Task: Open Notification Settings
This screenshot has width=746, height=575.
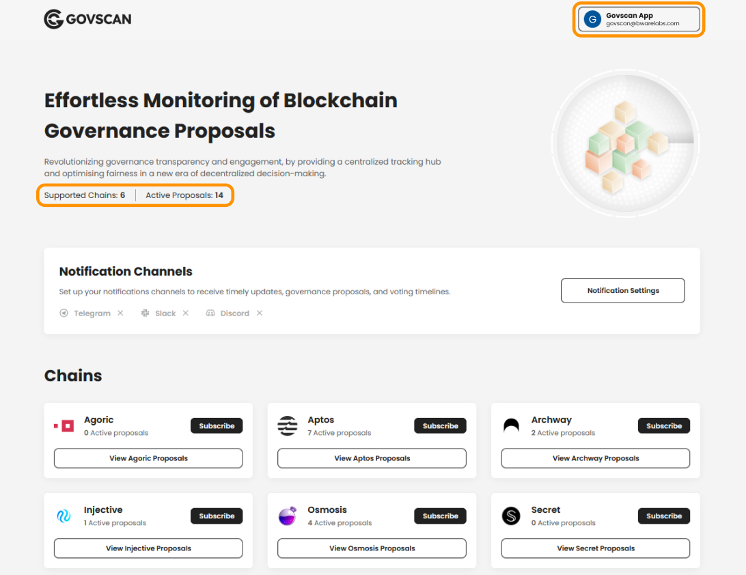Action: coord(622,290)
